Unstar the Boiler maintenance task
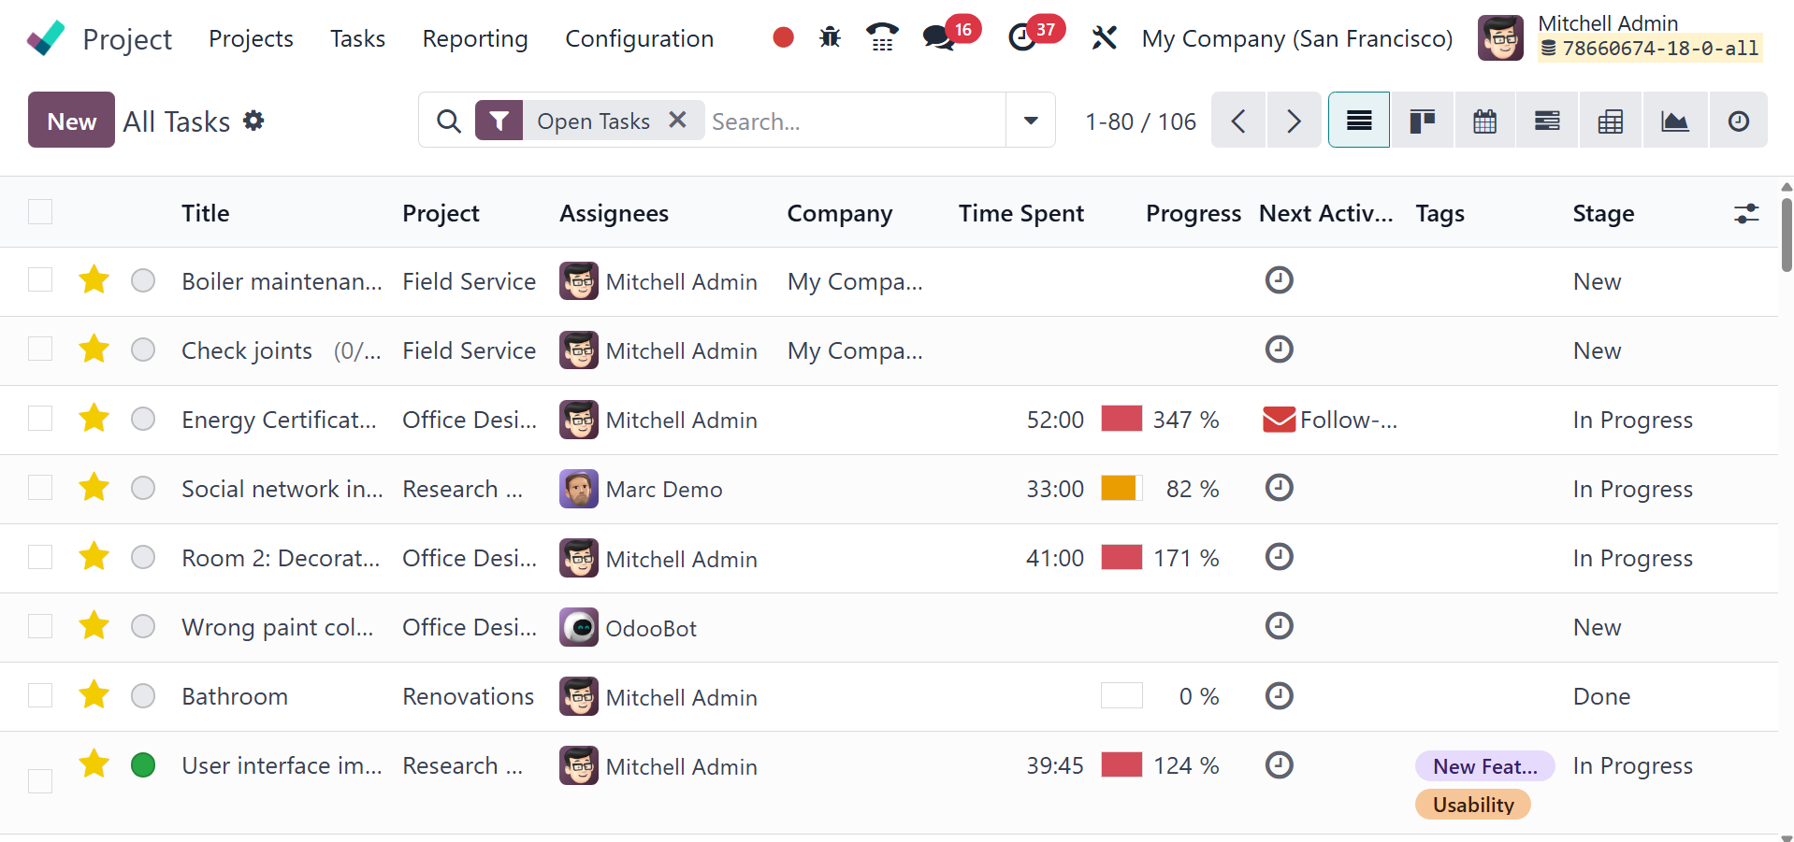 click(x=94, y=280)
